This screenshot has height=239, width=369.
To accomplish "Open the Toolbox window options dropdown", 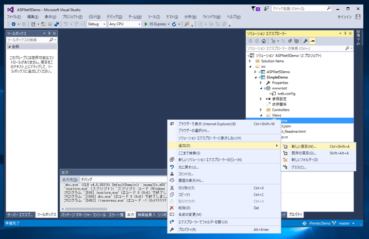I will tap(44, 33).
